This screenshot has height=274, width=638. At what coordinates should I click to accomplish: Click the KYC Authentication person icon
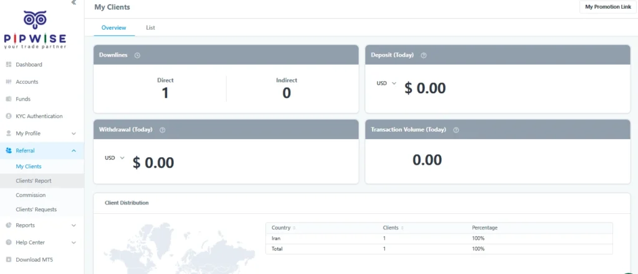pos(9,116)
